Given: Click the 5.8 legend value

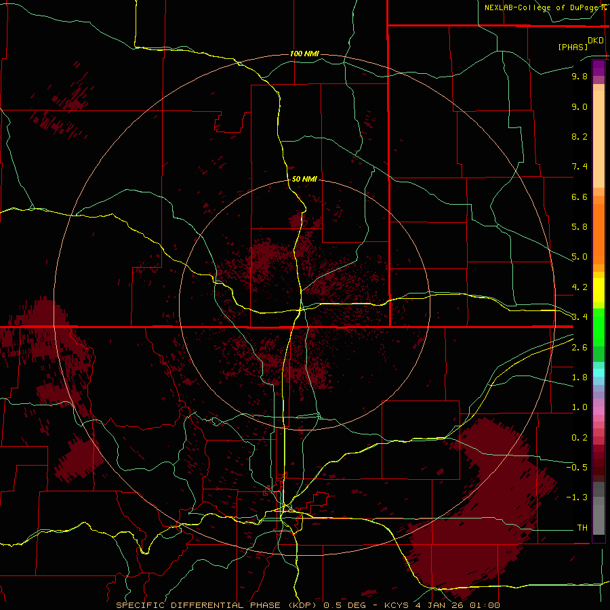Looking at the screenshot, I should [x=579, y=227].
